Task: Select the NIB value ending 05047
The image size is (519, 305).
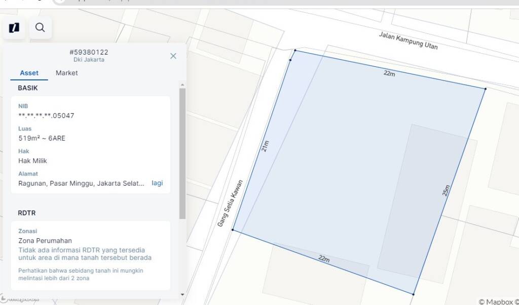Action: click(x=46, y=116)
